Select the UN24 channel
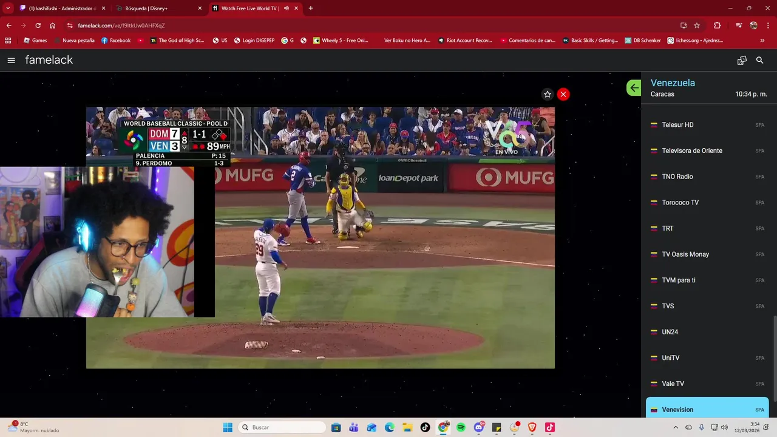Image resolution: width=777 pixels, height=437 pixels. click(x=707, y=332)
